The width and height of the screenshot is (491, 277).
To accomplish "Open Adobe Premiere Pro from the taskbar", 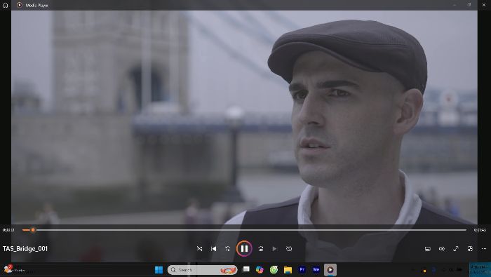I will click(x=302, y=269).
